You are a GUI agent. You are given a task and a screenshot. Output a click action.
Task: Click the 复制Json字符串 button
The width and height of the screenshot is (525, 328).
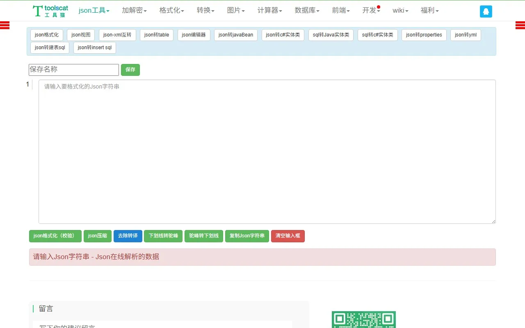click(x=247, y=236)
